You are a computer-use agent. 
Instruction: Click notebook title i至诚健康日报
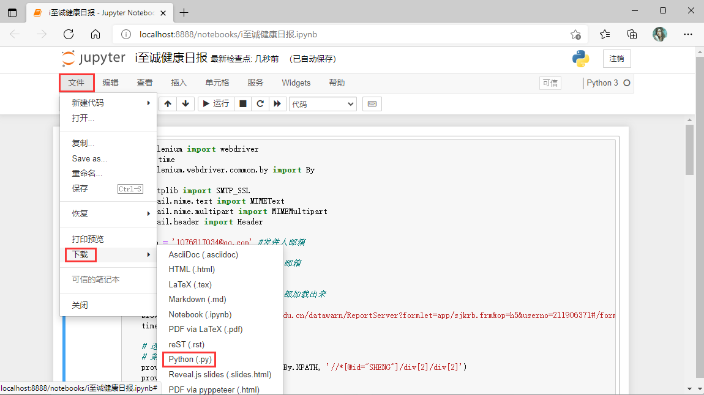[x=171, y=58]
